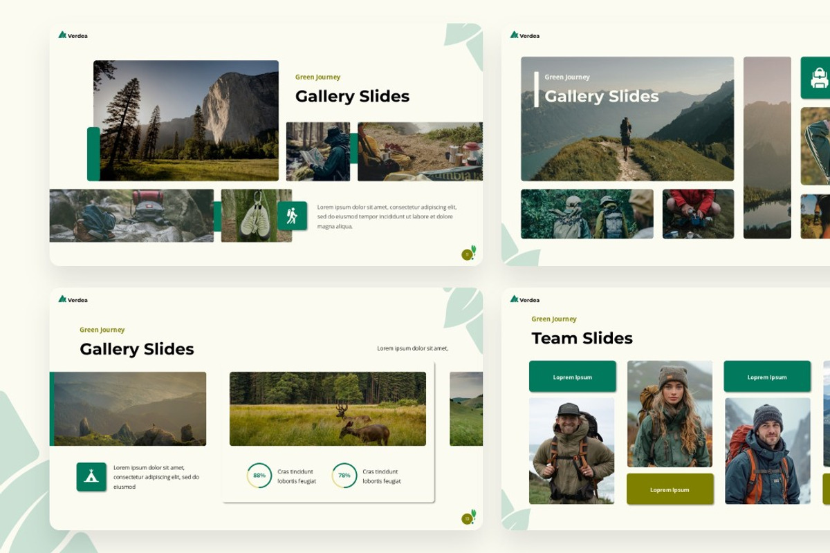Select the two backpackers in forest photo
The image size is (830, 553).
(587, 214)
